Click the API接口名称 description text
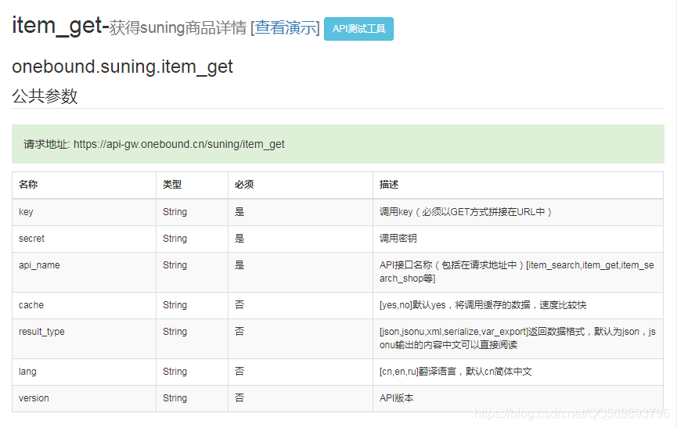Screen dimensions: 677x428 point(517,272)
